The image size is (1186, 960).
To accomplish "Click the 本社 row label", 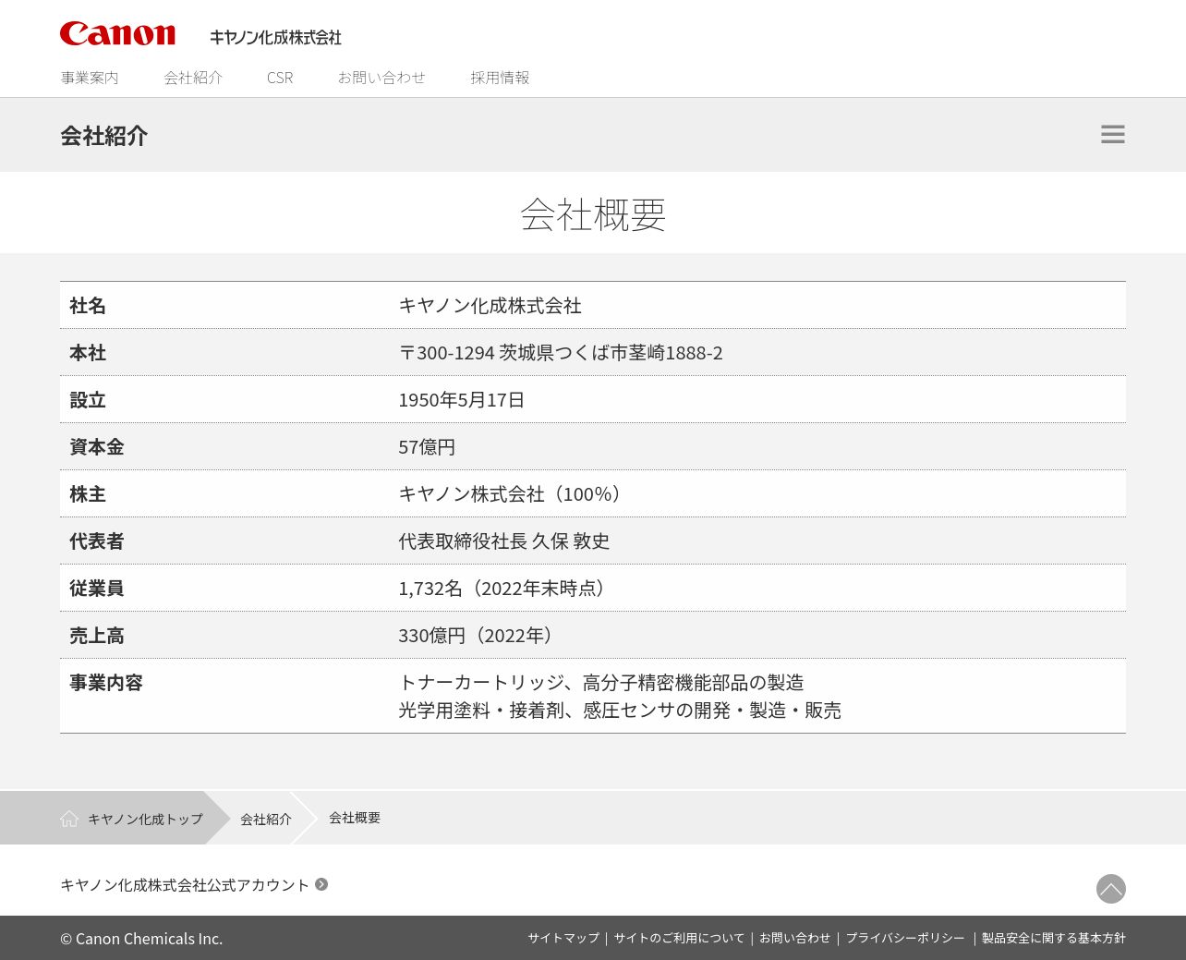I will tap(88, 353).
